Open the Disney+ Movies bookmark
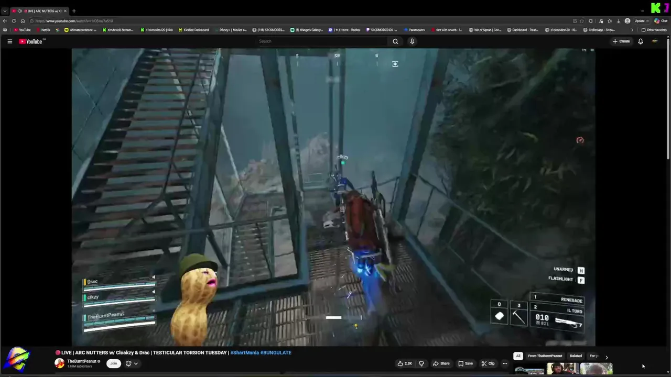The image size is (671, 377). click(230, 30)
